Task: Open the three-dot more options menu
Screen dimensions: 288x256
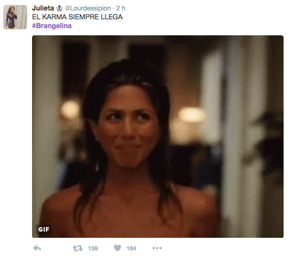Action: (x=157, y=248)
